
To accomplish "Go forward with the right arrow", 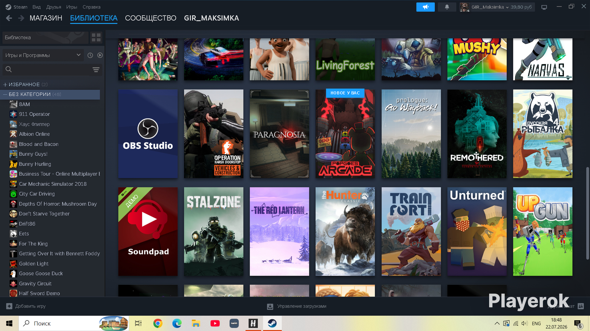I will tap(21, 18).
